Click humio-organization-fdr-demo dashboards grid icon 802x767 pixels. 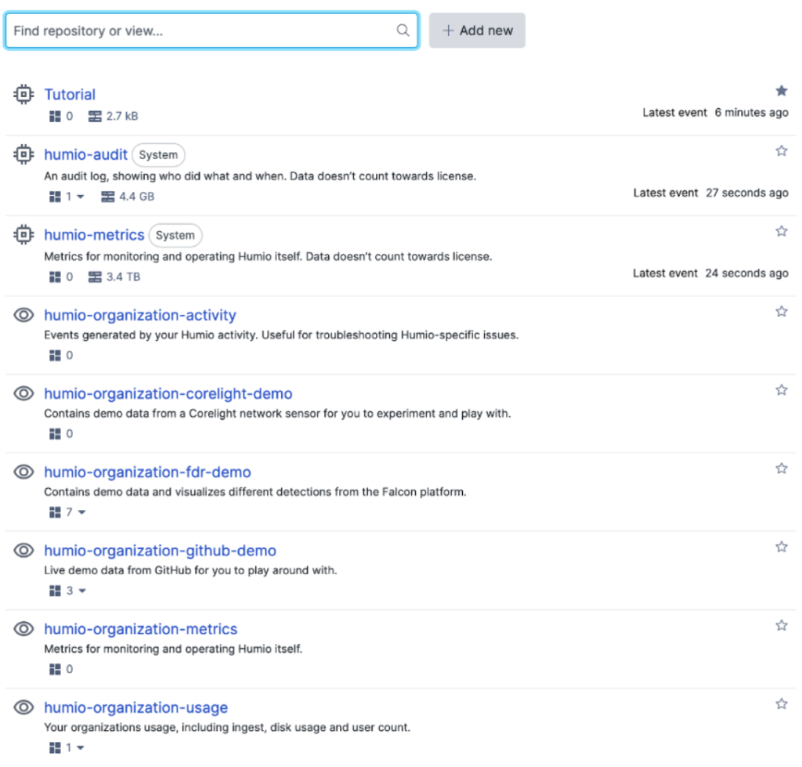click(x=55, y=512)
